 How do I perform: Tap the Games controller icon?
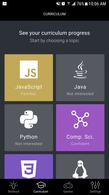point(68,185)
